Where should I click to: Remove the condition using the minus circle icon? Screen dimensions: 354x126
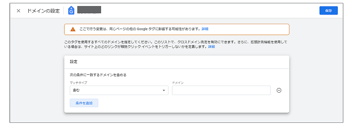279,90
